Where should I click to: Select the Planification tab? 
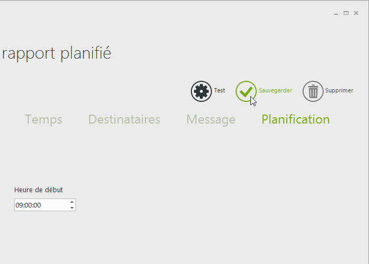295,119
